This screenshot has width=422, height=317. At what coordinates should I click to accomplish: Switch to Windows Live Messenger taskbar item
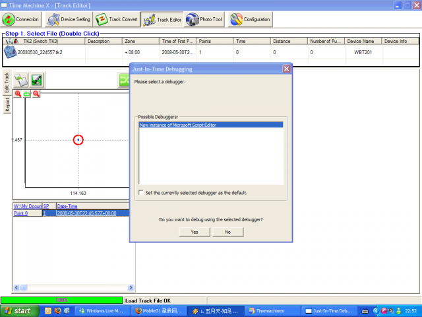[102, 311]
